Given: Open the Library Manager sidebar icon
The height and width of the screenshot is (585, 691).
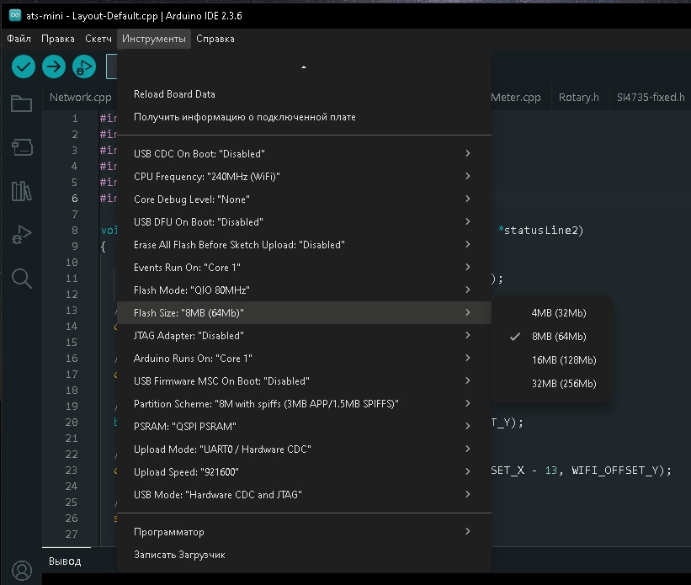Looking at the screenshot, I should [x=22, y=191].
